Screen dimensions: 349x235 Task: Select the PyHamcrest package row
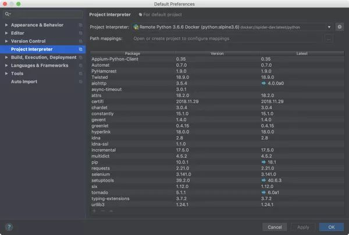pos(217,71)
